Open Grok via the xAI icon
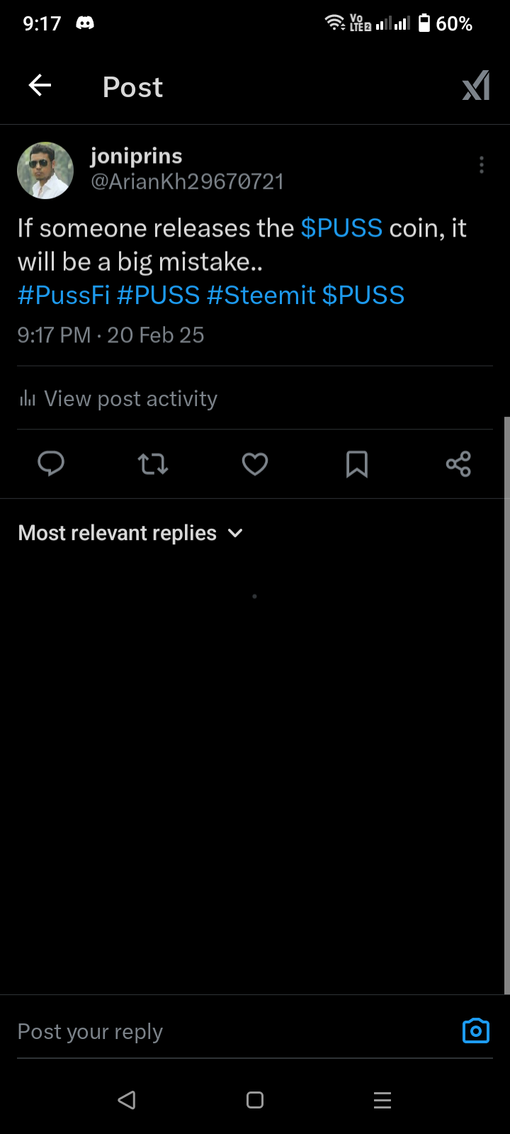Viewport: 510px width, 1134px height. click(476, 86)
